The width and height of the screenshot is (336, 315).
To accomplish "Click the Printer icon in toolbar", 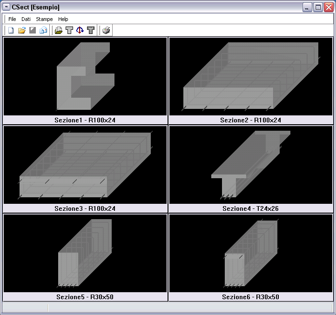I will pyautogui.click(x=106, y=31).
